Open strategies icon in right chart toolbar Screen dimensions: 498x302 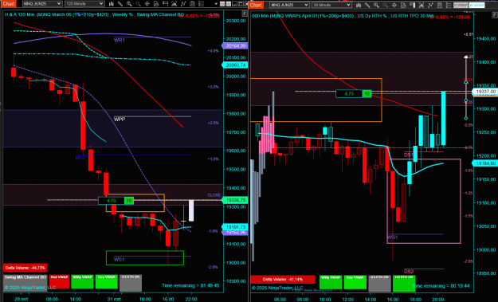click(x=430, y=5)
